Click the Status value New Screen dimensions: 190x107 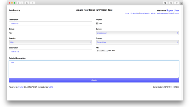pos(11,33)
